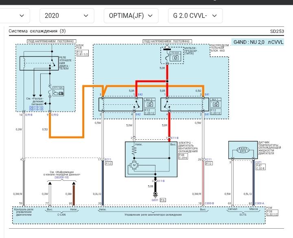This screenshot has width=293, height=238.
Task: Click the 'G4ND : NU 2,0 лCVVL' label
Action: [x=258, y=42]
